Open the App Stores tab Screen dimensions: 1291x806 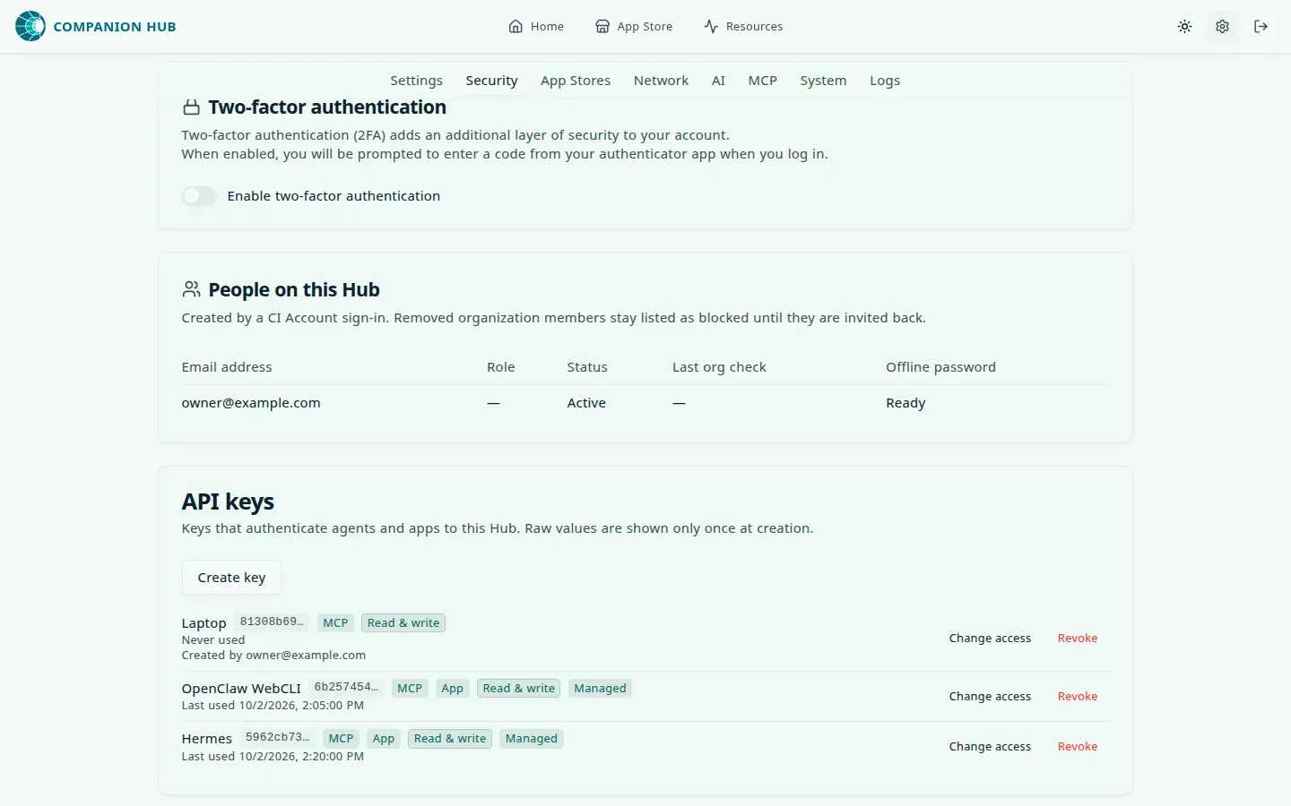pos(576,81)
